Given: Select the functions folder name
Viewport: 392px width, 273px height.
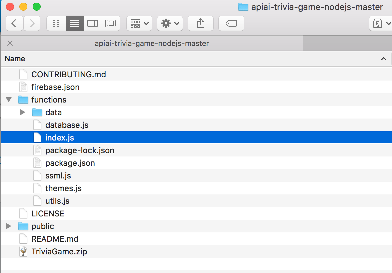Looking at the screenshot, I should pyautogui.click(x=49, y=100).
